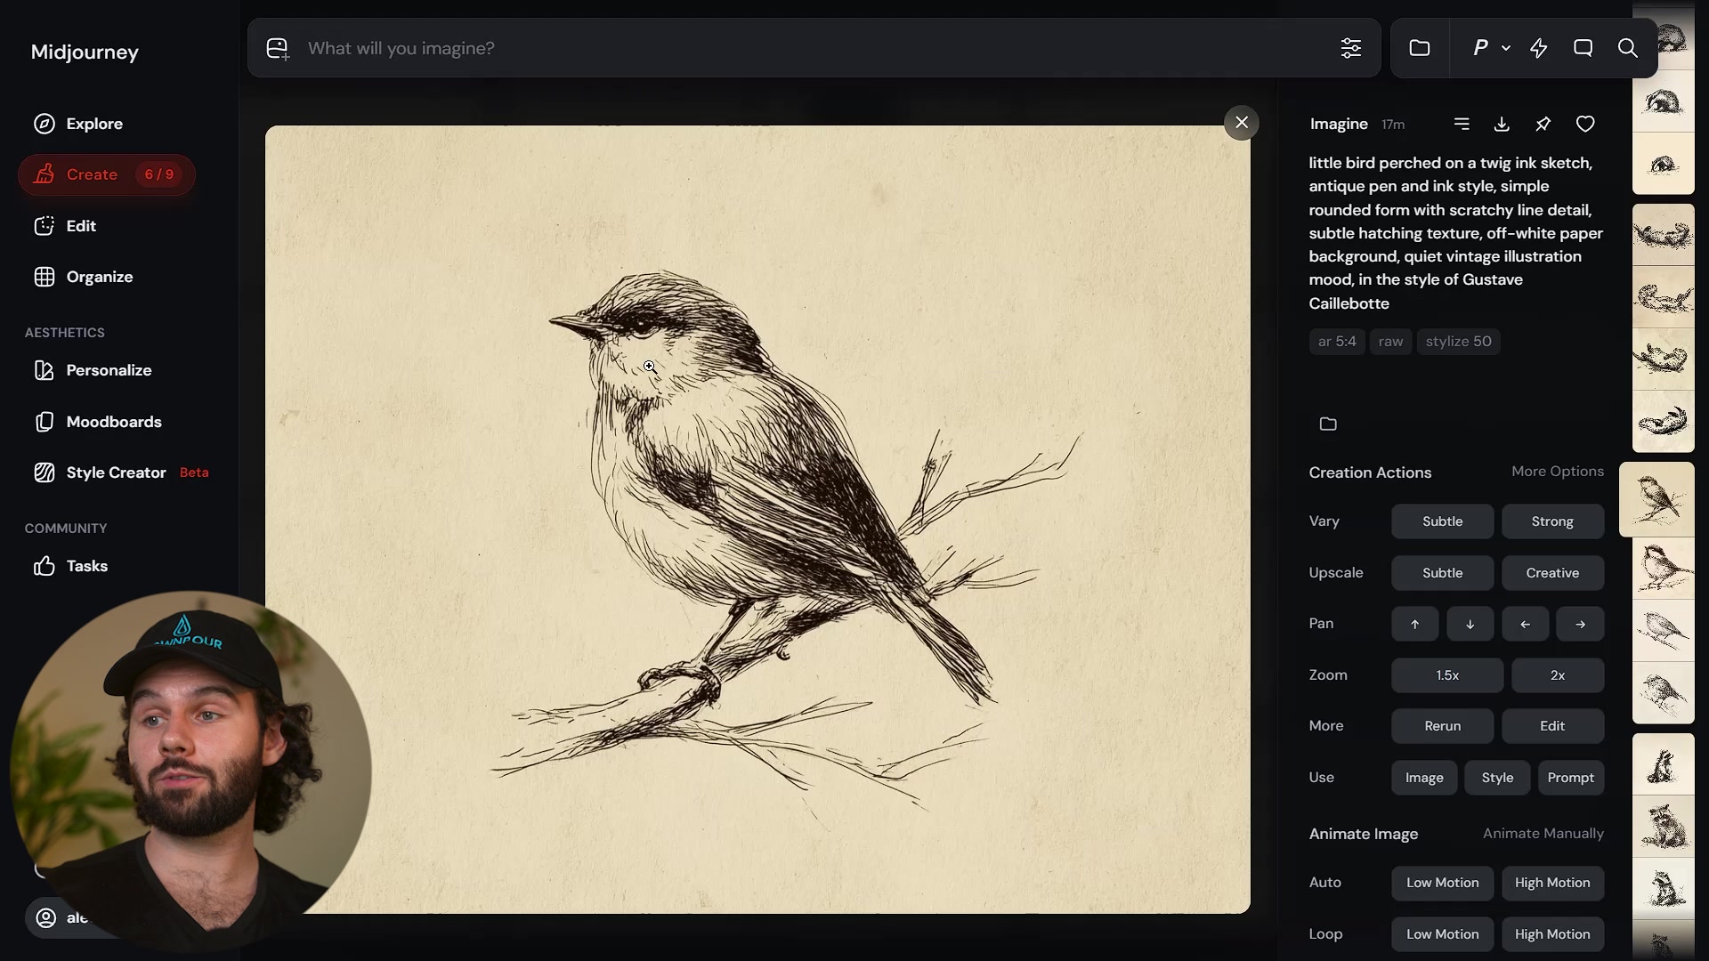Click the Explore compass icon
The image size is (1709, 961).
tap(45, 124)
